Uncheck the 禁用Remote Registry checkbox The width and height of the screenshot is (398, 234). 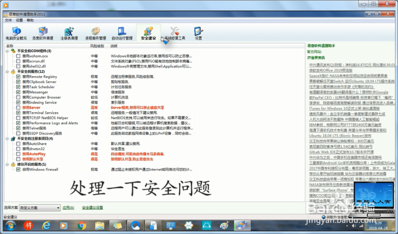pyautogui.click(x=18, y=77)
